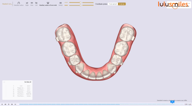Select Y-axis upward coordinate system
This screenshot has height=106, width=192.
[x=113, y=4]
